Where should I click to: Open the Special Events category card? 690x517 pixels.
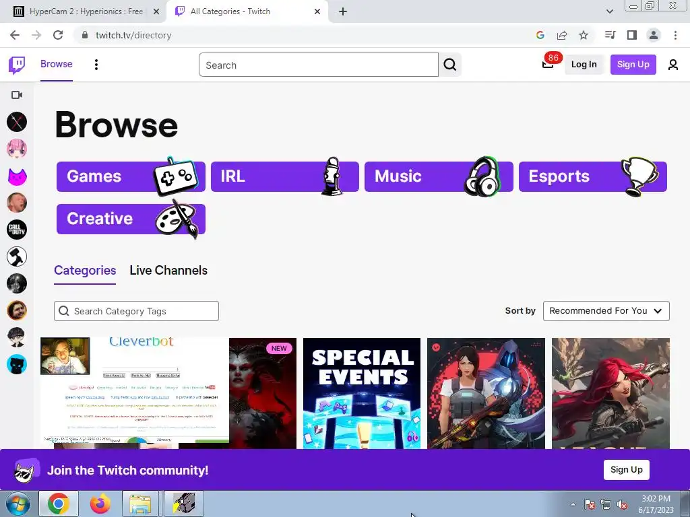coord(362,393)
